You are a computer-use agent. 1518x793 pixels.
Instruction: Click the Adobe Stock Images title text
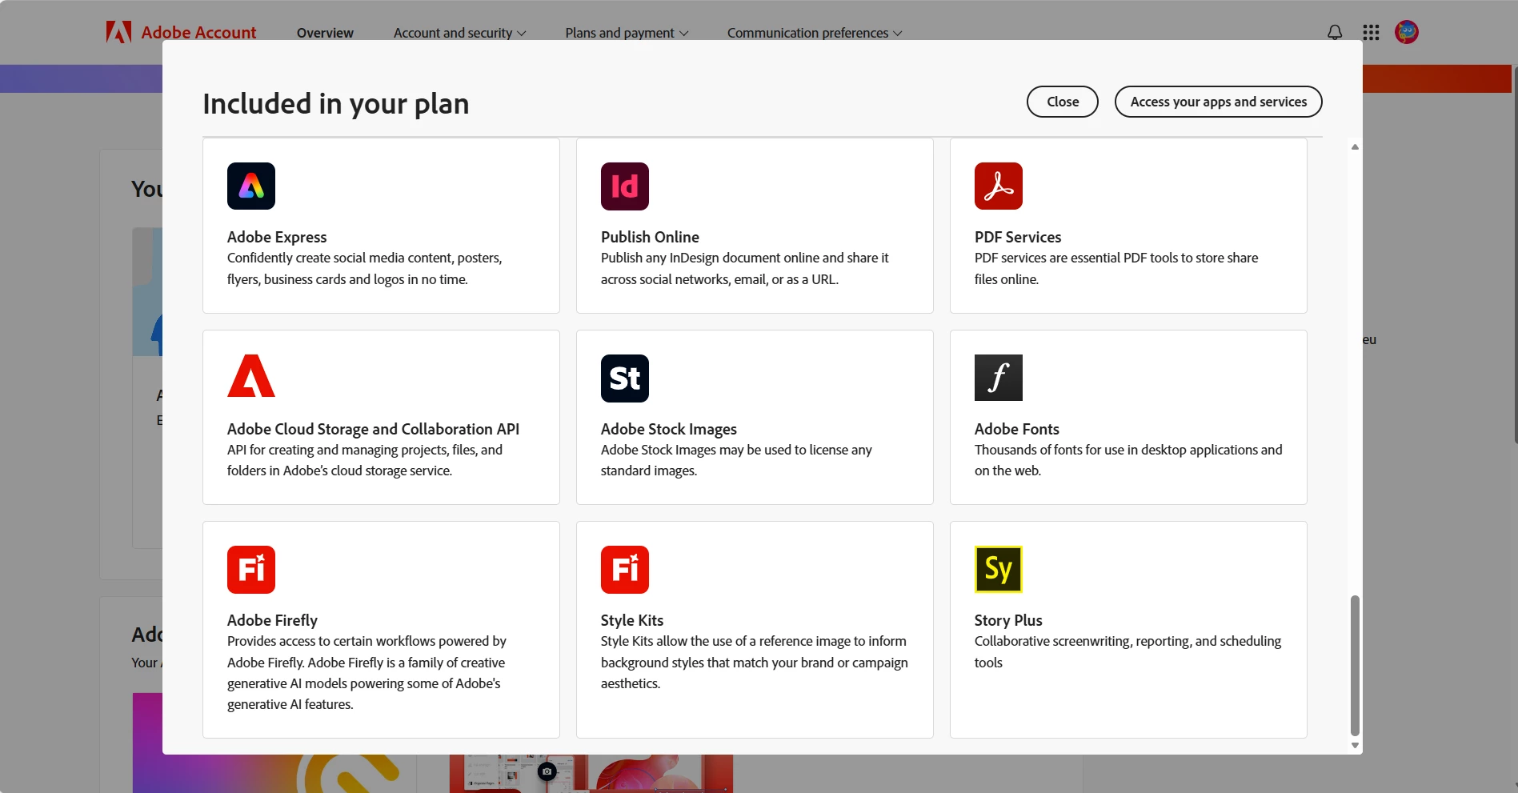tap(669, 429)
